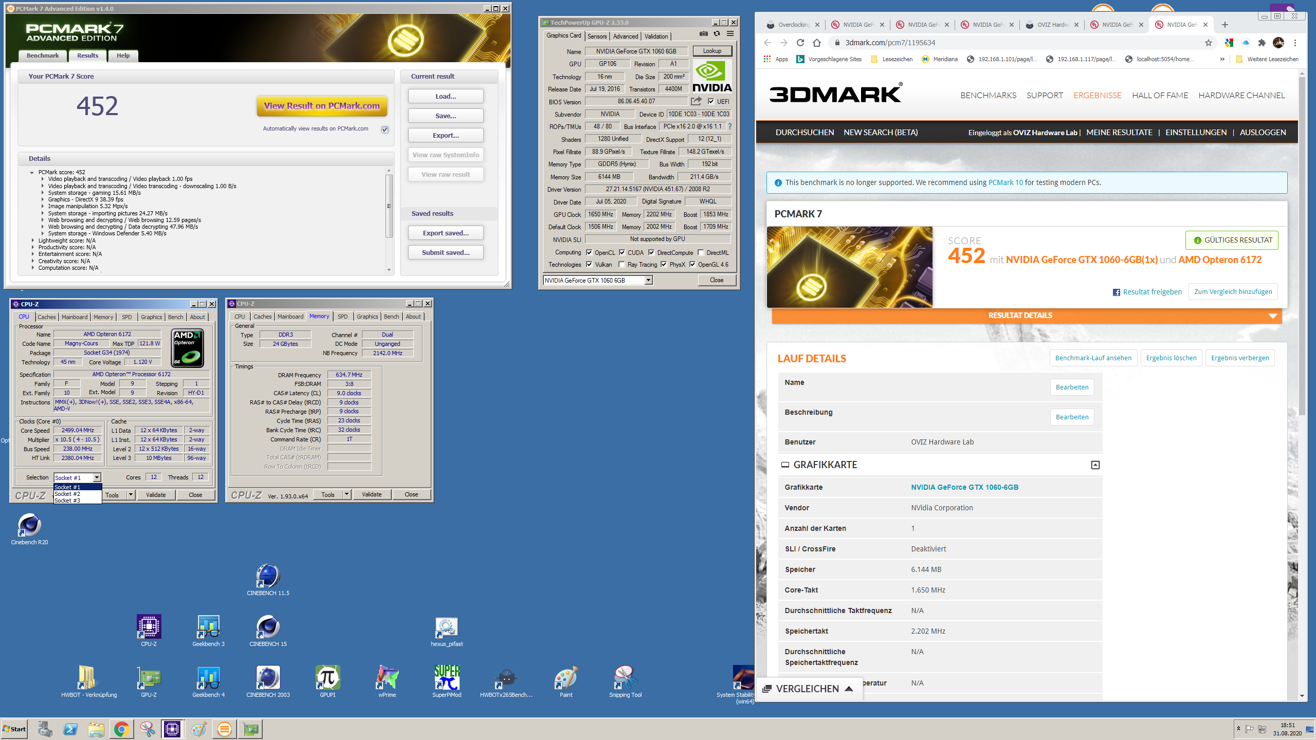Toggle the Ray Tracing checkbox in GPU-Z

[x=622, y=265]
